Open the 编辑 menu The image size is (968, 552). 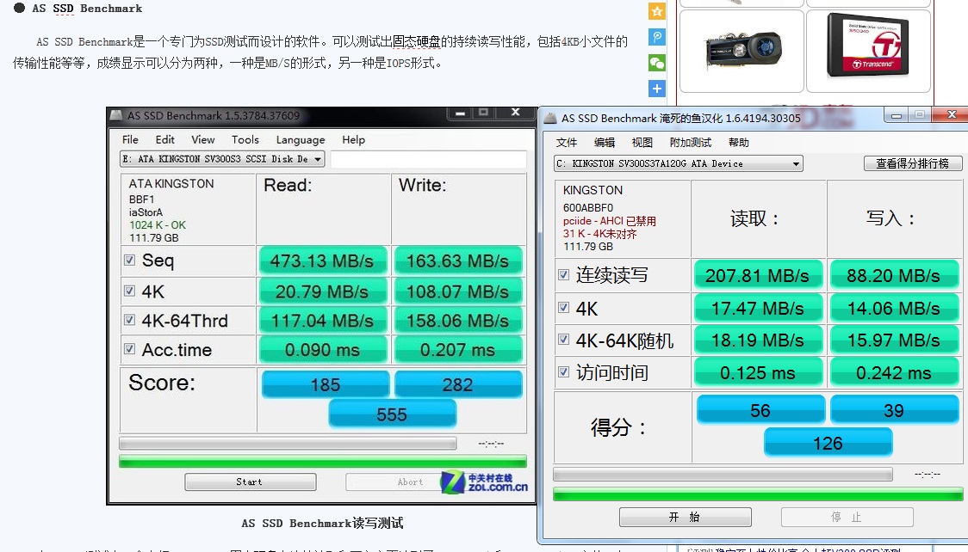605,143
